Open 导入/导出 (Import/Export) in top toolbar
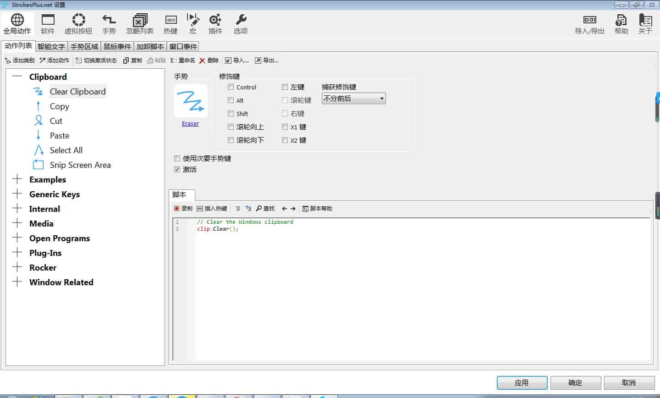 (589, 24)
